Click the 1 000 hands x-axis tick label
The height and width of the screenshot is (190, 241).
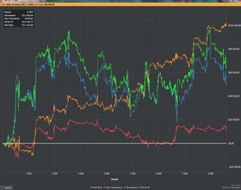click(x=29, y=173)
